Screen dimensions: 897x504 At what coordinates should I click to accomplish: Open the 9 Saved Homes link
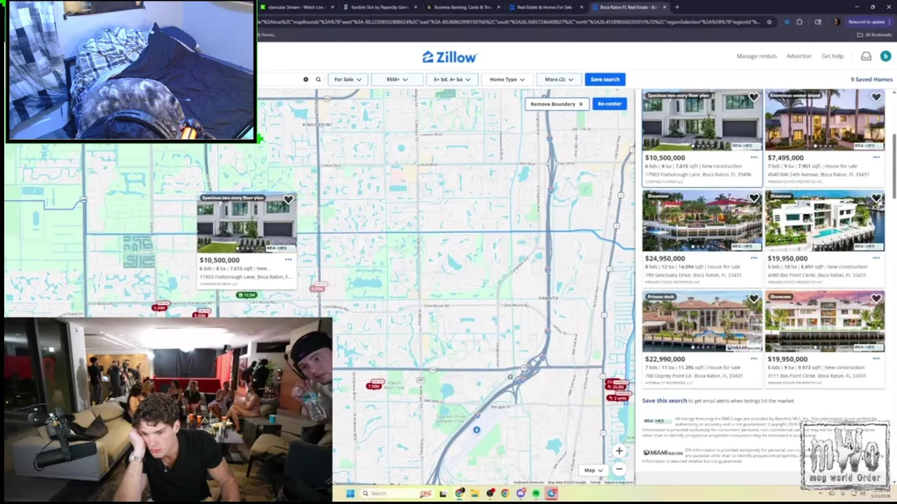pyautogui.click(x=872, y=80)
